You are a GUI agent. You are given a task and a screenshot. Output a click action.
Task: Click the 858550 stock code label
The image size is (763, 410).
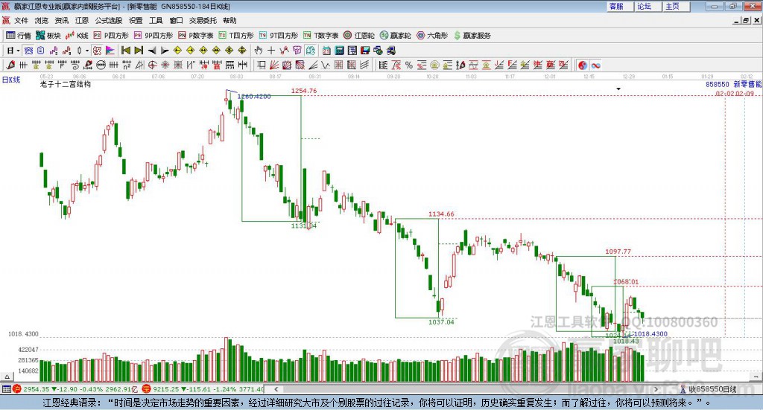tap(718, 85)
